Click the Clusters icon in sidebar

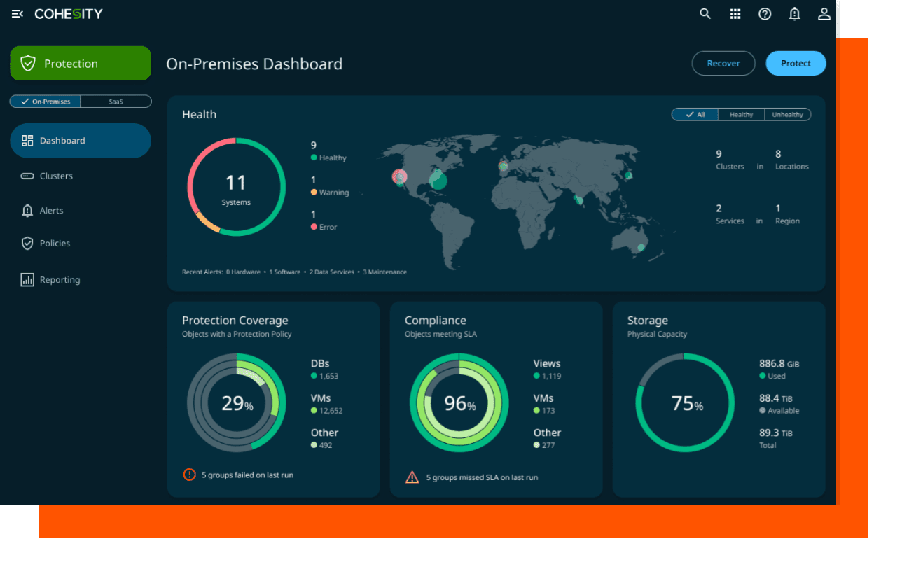[x=27, y=176]
